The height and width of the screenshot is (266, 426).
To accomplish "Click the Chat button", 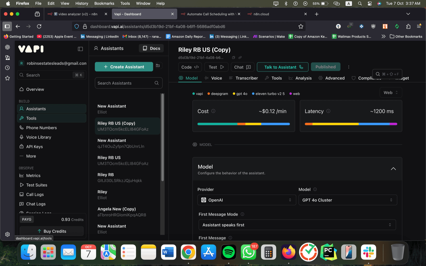I will 243,67.
